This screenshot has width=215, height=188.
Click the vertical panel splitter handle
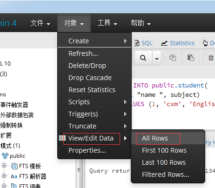(x=79, y=170)
